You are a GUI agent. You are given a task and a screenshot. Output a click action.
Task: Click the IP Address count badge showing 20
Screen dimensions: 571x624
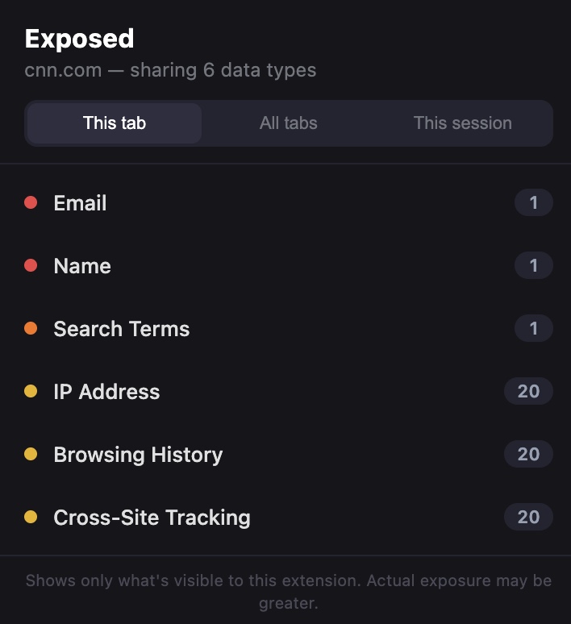click(x=528, y=392)
